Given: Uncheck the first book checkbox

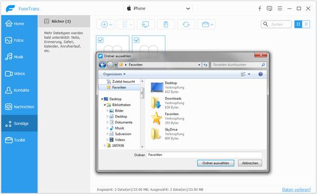Looking at the screenshot, I should (101, 40).
